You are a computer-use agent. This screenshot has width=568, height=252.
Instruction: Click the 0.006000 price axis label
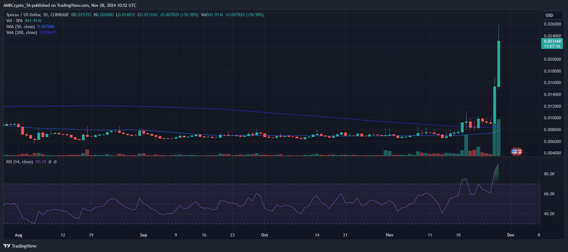pos(552,141)
